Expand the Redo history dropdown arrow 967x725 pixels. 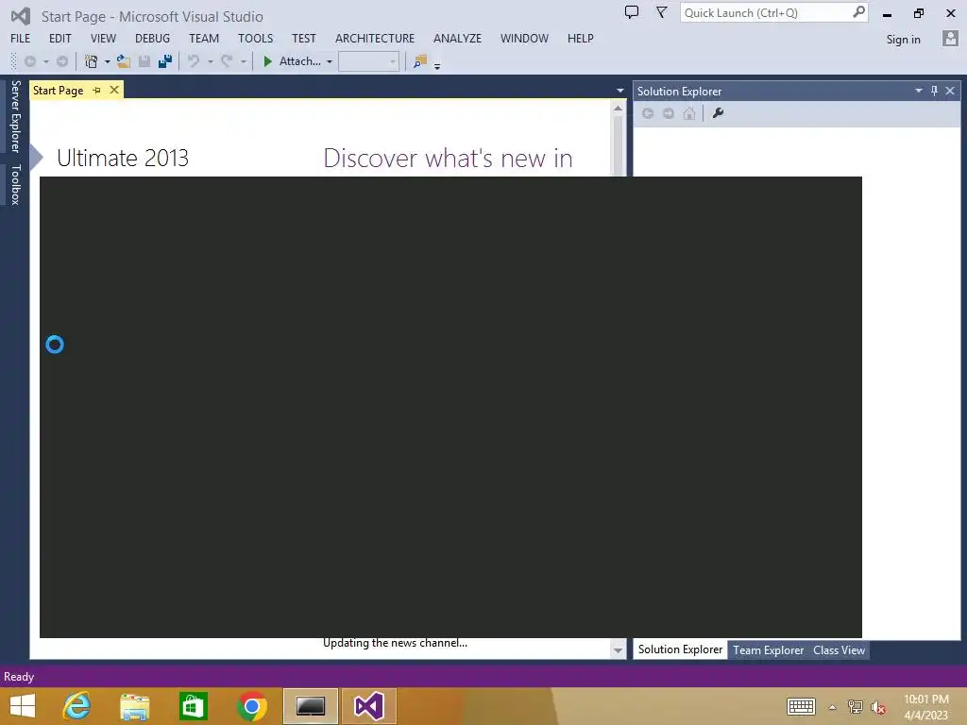coord(244,61)
